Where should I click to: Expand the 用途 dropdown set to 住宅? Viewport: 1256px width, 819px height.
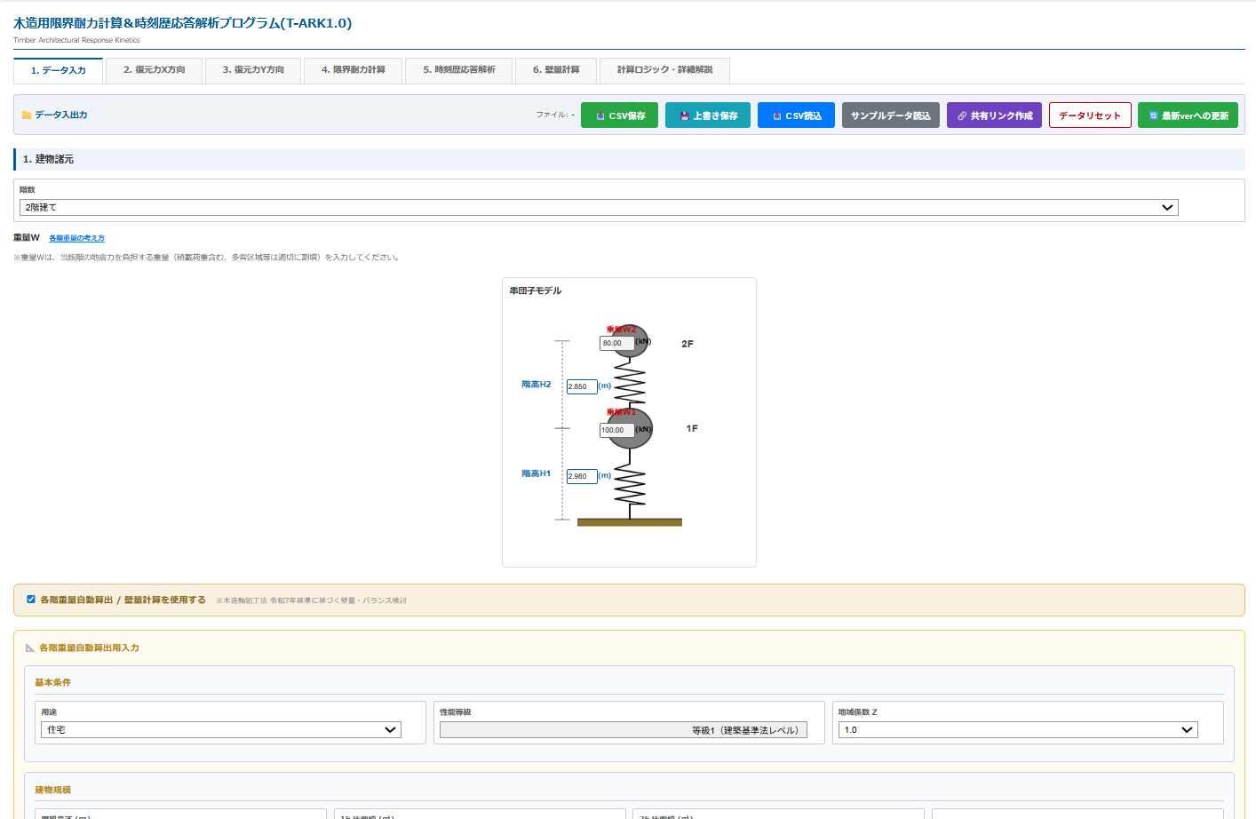point(220,729)
